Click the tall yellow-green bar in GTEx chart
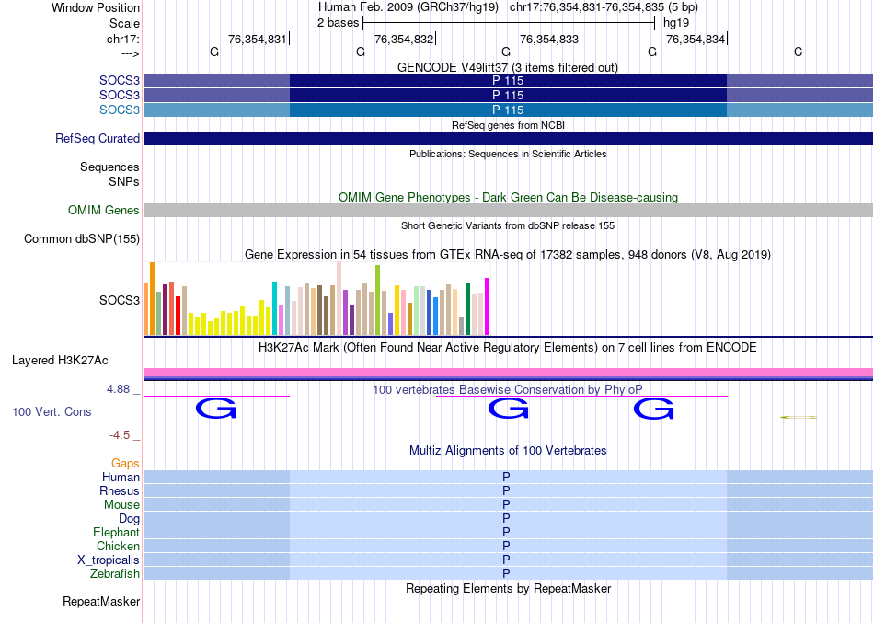This screenshot has height=623, width=874. pos(377,300)
